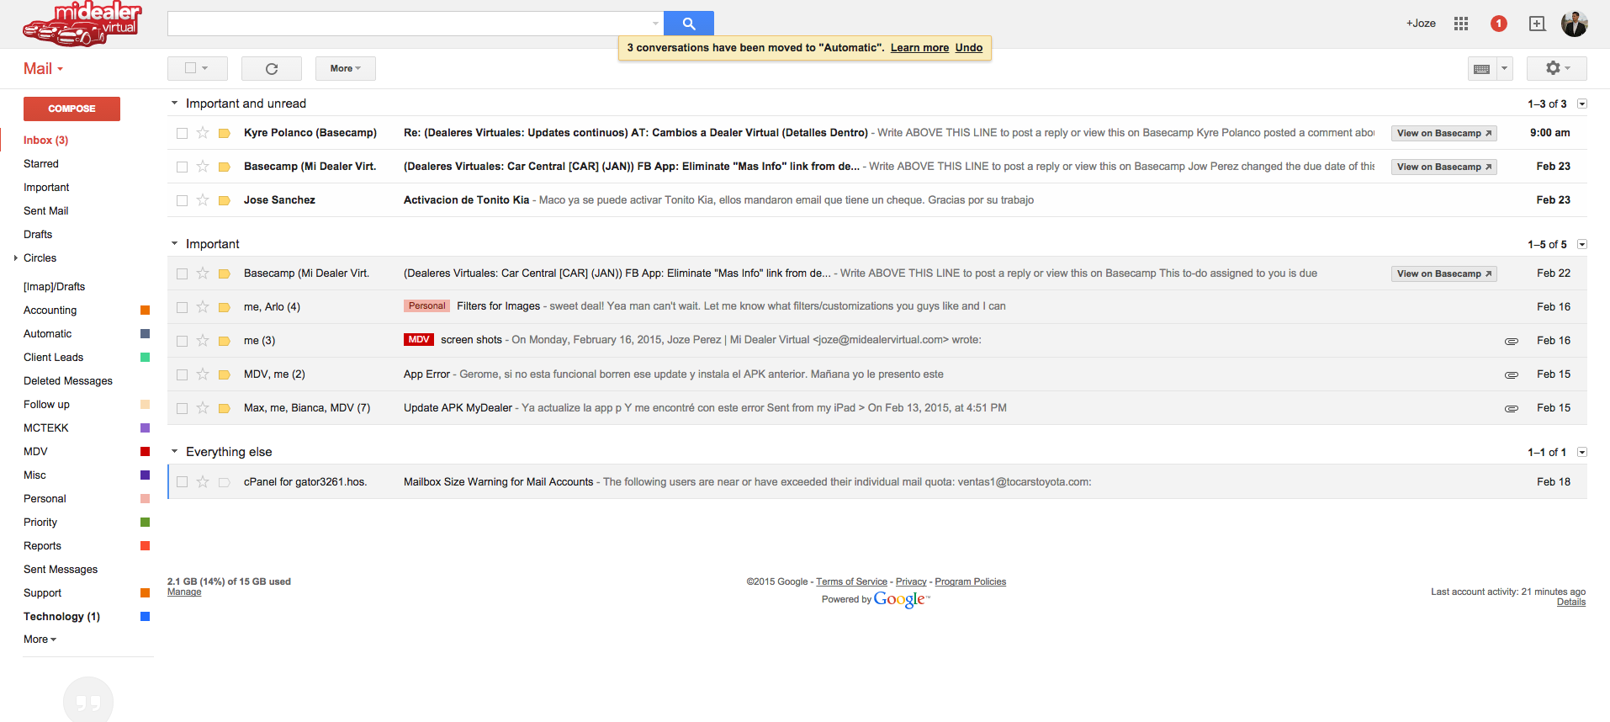
Task: Undo the move to Automatic
Action: pyautogui.click(x=969, y=48)
